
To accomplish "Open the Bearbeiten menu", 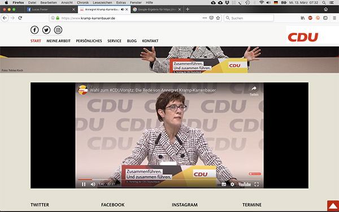I will click(x=49, y=3).
